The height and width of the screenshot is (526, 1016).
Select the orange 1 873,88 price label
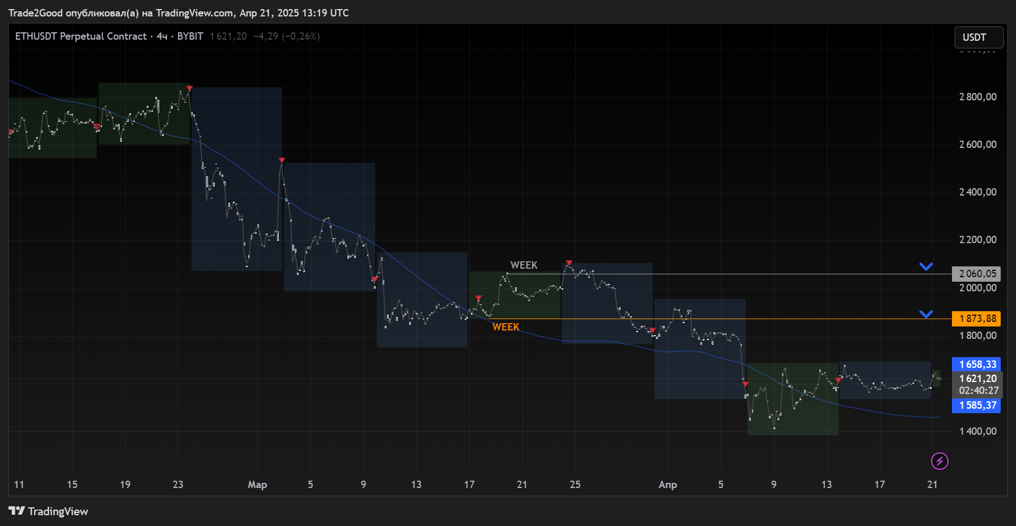[977, 319]
